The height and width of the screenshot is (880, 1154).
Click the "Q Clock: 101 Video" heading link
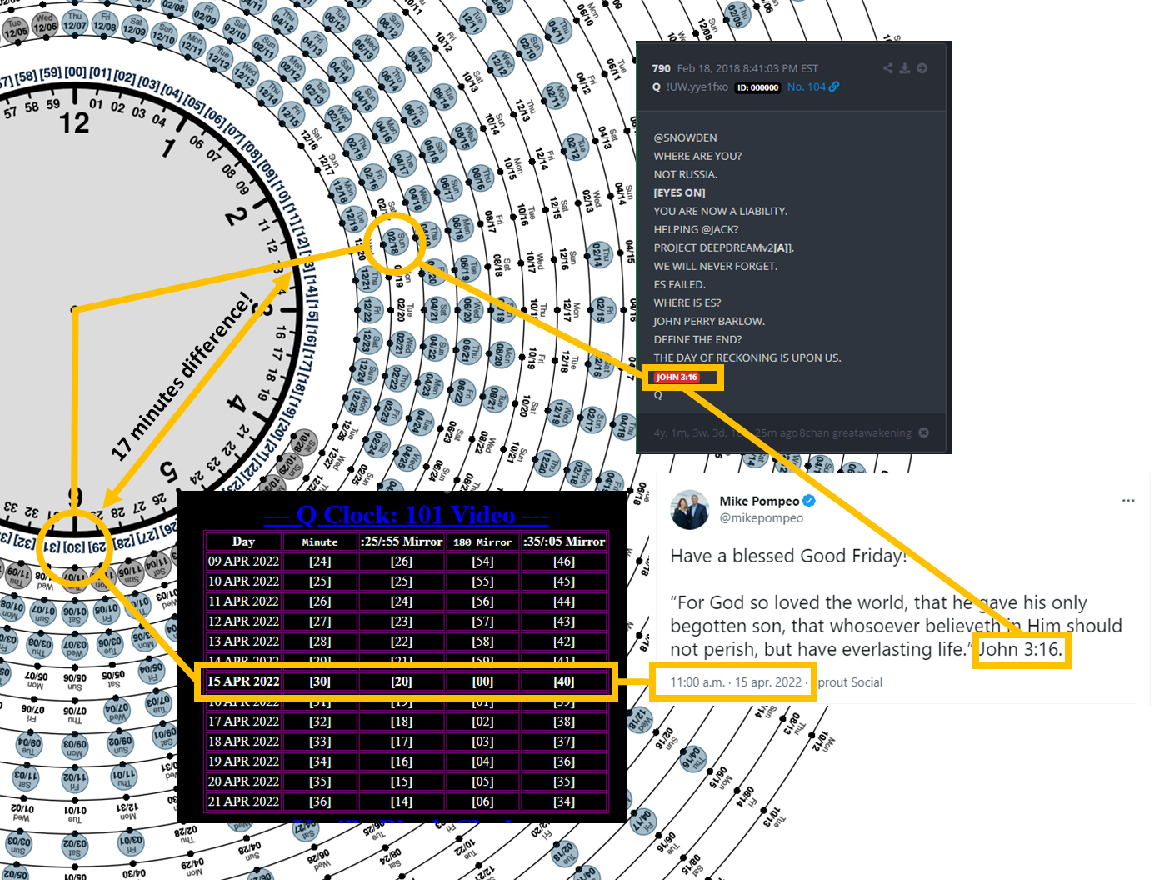(406, 514)
